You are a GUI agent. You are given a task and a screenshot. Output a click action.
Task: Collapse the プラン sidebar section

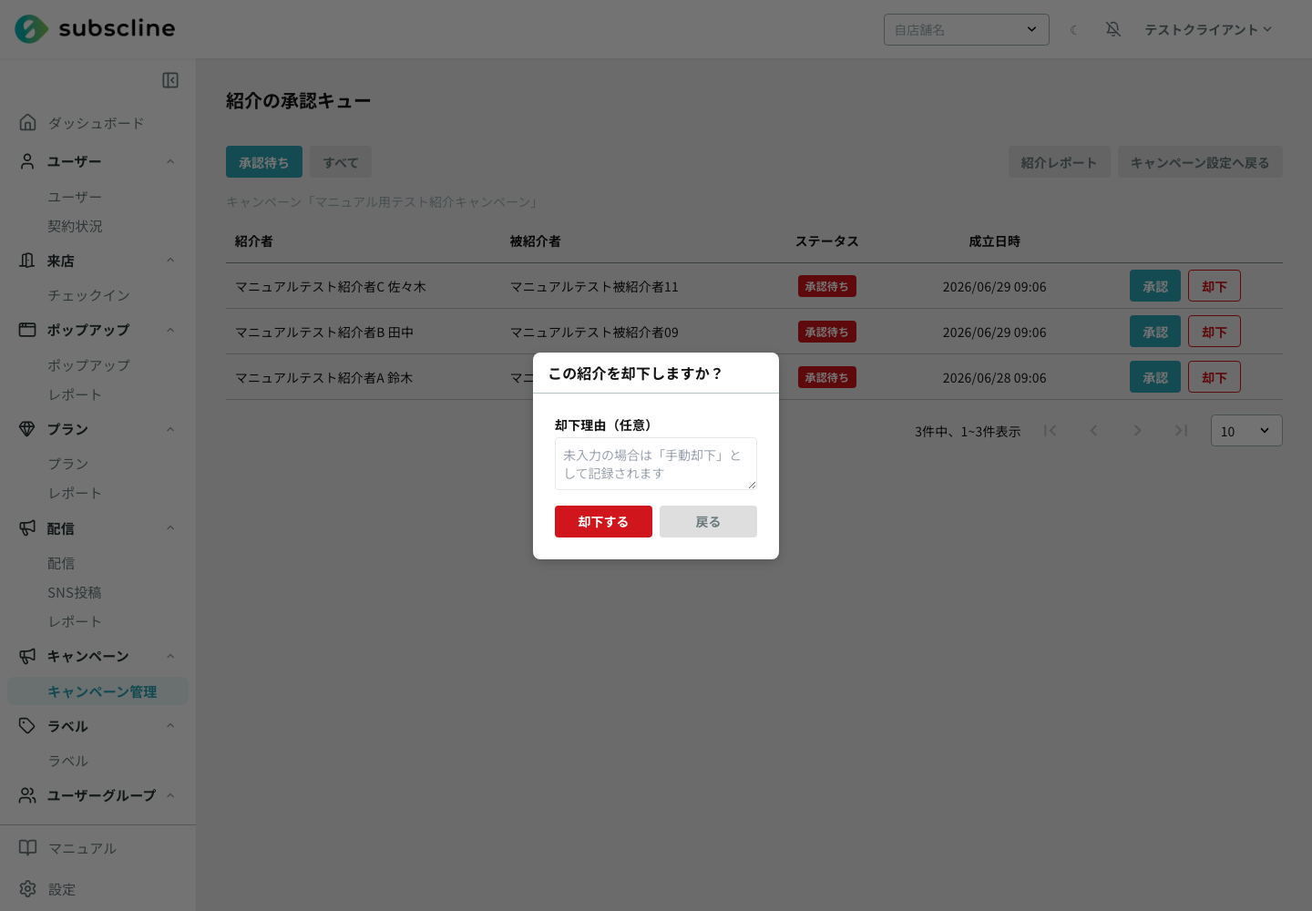pos(170,429)
